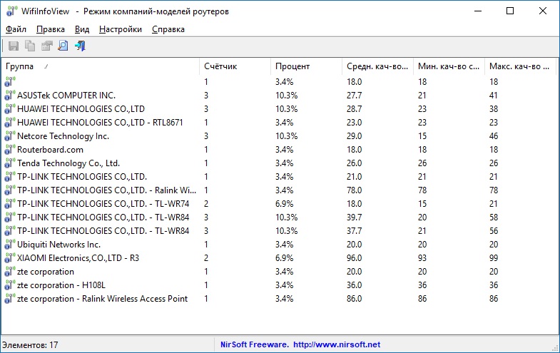The width and height of the screenshot is (560, 353).
Task: Open the Вид menu
Action: tap(82, 29)
